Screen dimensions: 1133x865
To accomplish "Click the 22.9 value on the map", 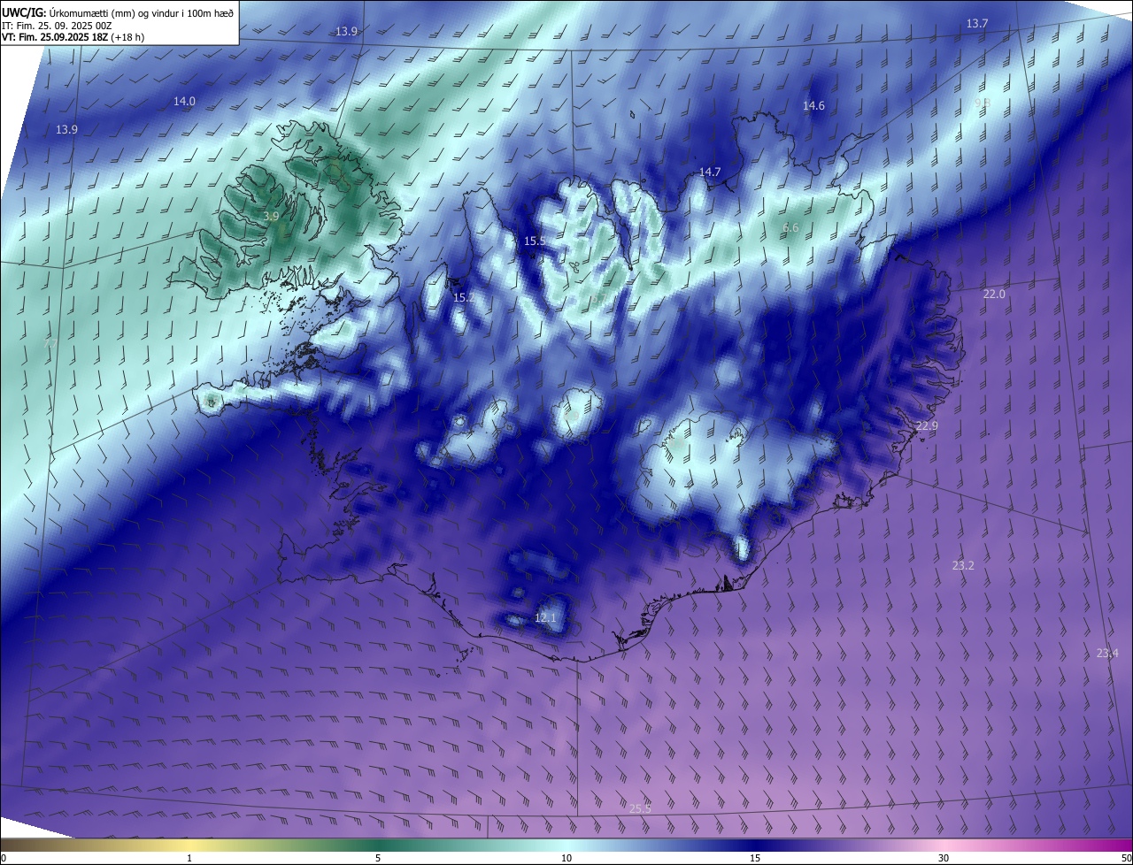I will [x=927, y=426].
